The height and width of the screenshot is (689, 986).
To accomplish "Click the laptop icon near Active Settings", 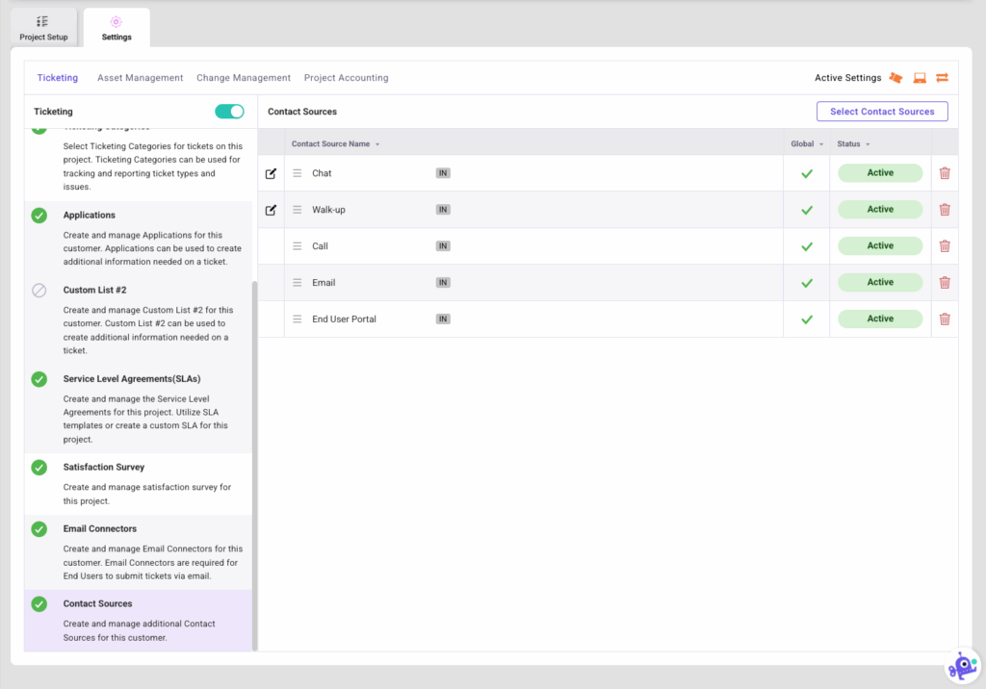I will point(919,77).
